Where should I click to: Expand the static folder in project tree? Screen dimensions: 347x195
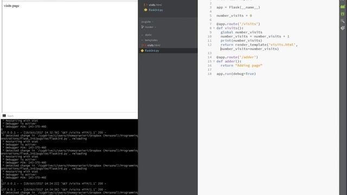pyautogui.click(x=148, y=35)
